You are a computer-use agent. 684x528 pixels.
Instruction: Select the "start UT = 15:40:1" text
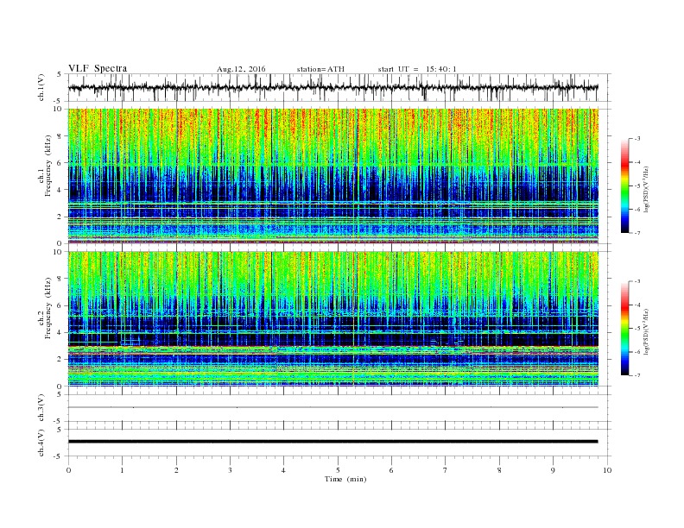point(417,69)
